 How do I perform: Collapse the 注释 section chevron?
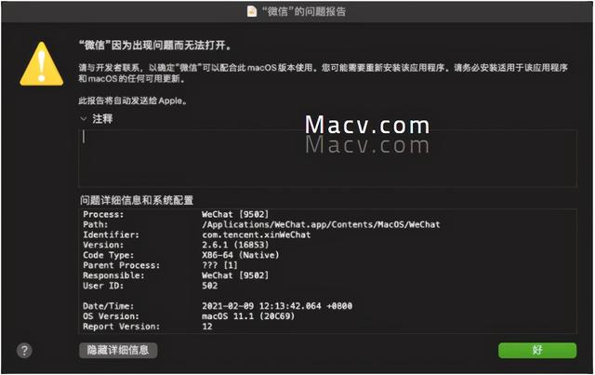pyautogui.click(x=84, y=118)
